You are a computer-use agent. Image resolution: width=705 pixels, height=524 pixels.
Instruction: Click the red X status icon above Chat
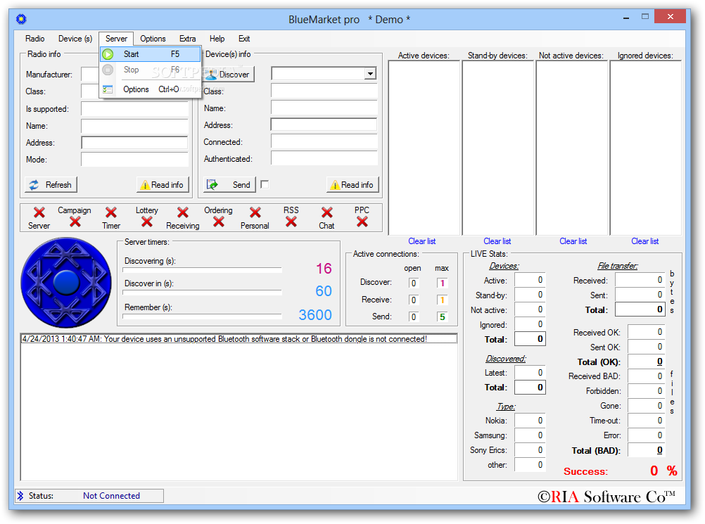click(327, 212)
